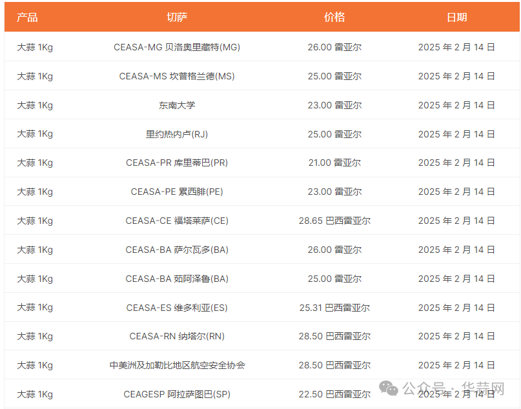
Task: Select the date in the 东南大学 row
Action: tap(456, 105)
